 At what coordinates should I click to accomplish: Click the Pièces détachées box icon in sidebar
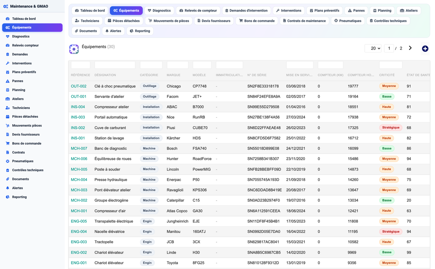point(8,117)
